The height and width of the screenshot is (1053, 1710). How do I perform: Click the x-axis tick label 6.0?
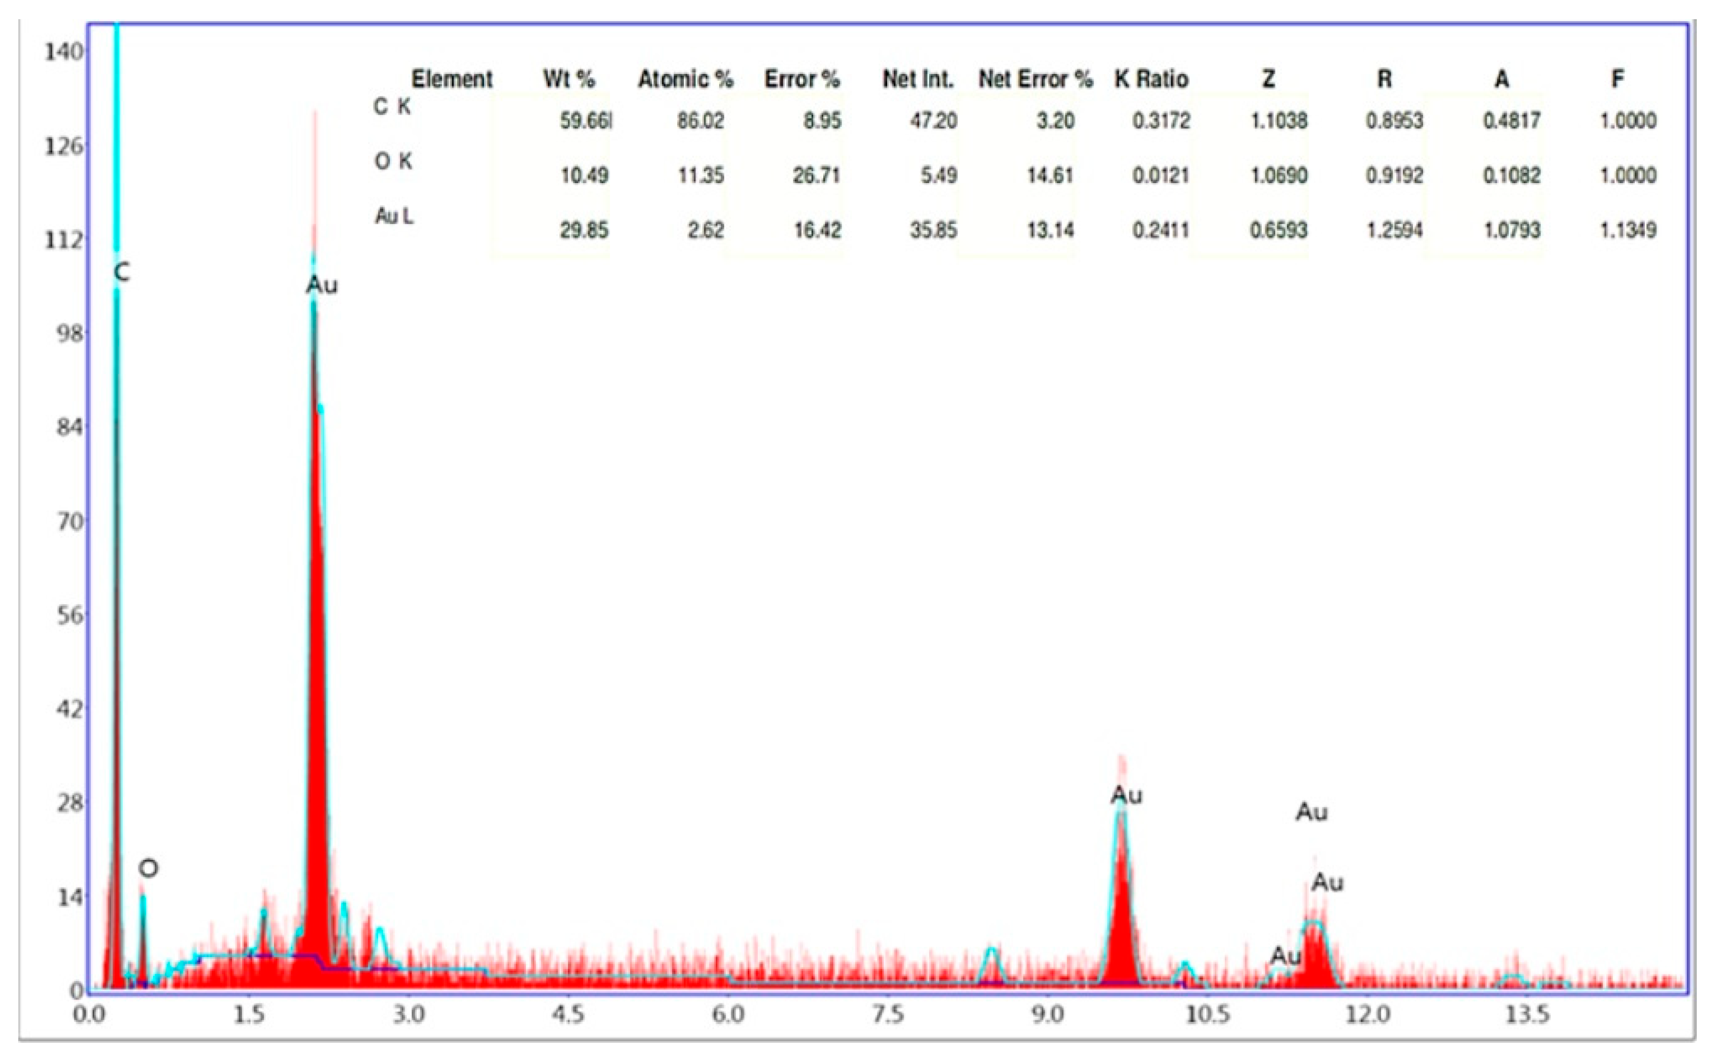pos(728,1015)
